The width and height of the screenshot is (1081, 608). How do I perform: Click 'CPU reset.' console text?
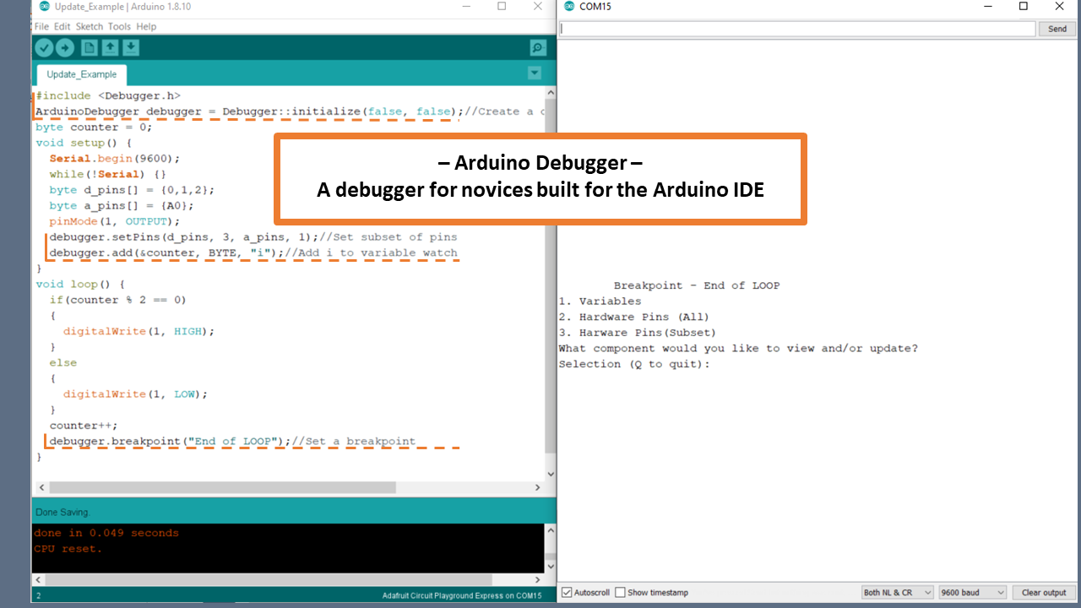point(68,548)
